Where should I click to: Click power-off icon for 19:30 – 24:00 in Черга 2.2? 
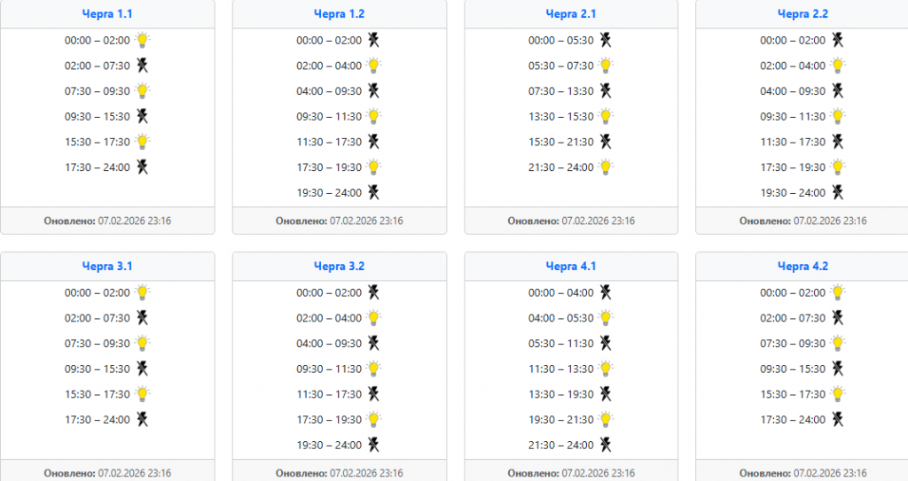(x=838, y=192)
